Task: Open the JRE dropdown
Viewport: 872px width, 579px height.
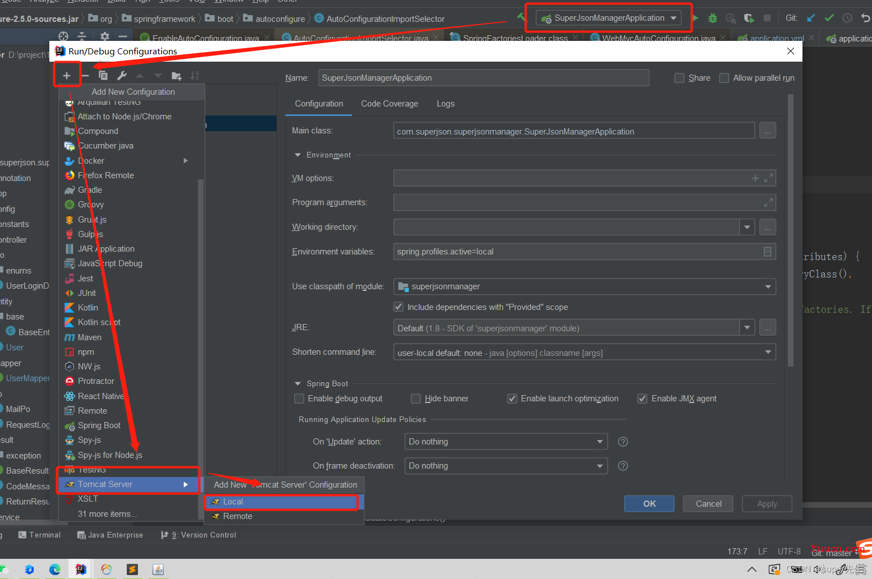Action: (x=747, y=327)
